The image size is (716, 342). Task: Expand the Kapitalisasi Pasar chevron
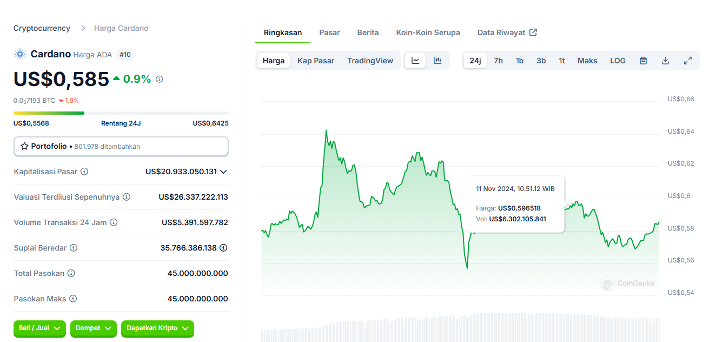click(224, 172)
